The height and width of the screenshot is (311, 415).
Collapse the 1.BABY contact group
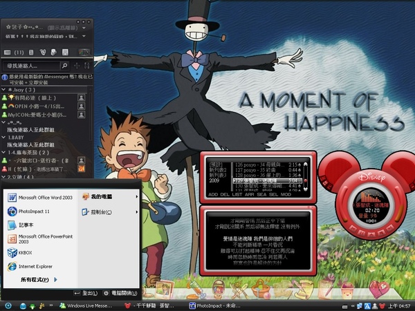click(3, 138)
